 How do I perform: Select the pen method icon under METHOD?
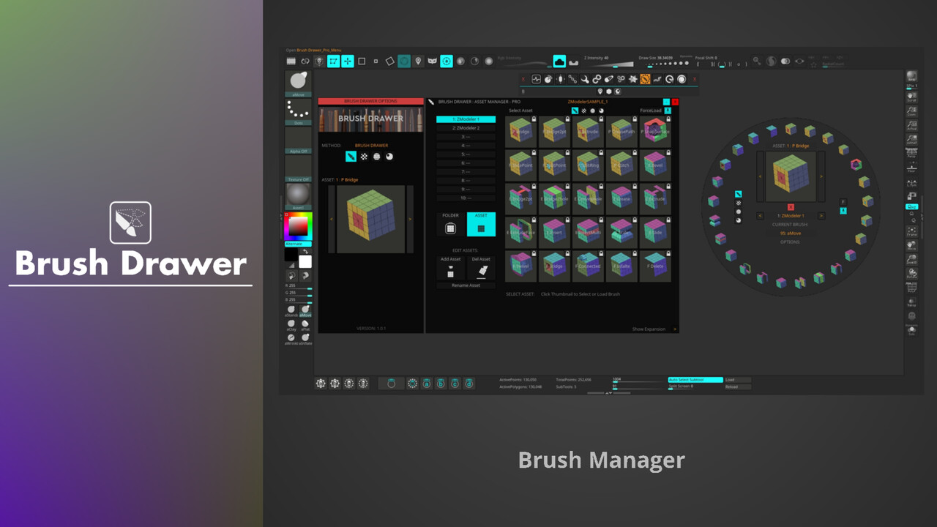click(350, 157)
